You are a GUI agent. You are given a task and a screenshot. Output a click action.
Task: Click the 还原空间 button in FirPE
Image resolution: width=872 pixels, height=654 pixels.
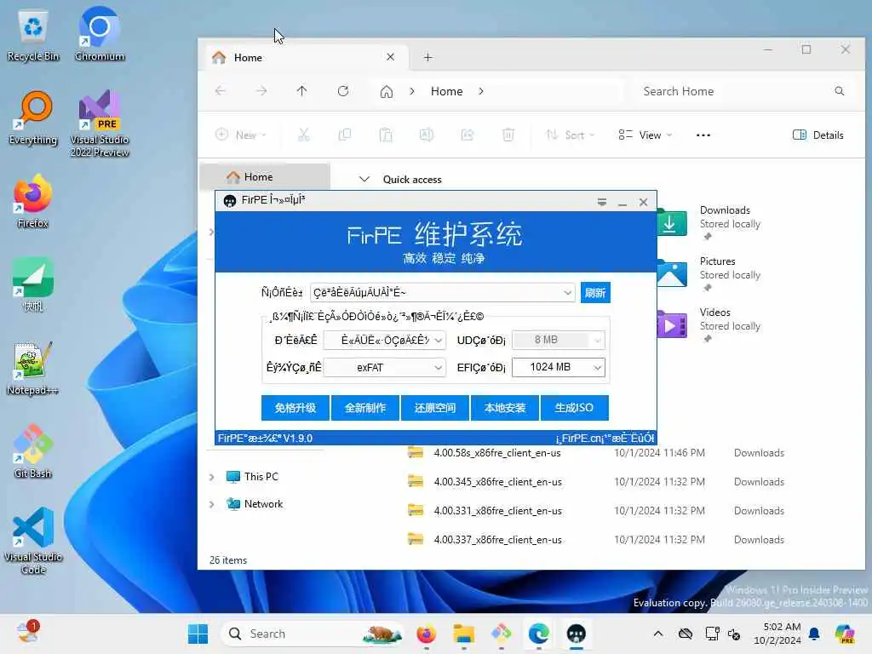point(435,408)
